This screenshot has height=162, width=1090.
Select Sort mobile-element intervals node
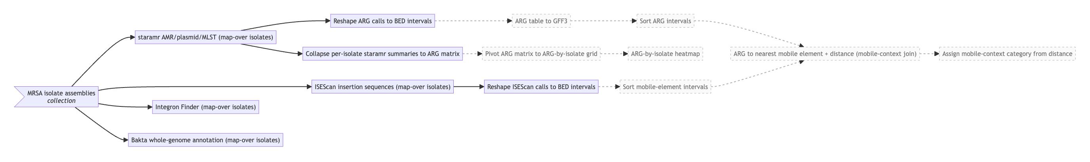click(665, 87)
